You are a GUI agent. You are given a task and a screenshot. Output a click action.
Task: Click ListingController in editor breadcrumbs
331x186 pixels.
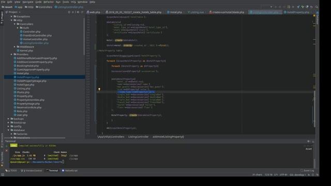[x=138, y=136]
